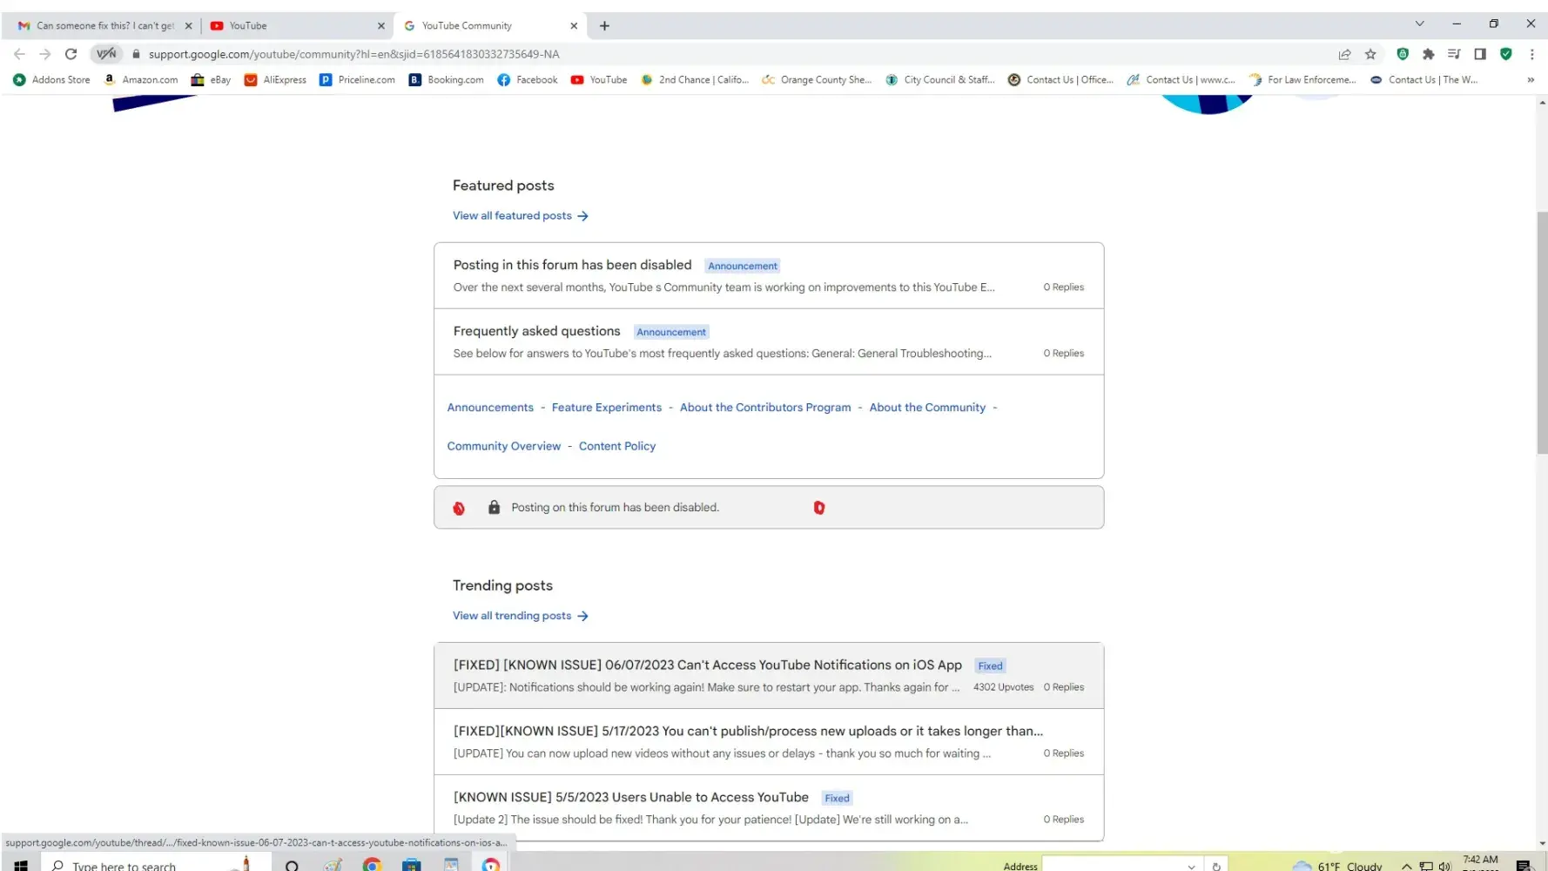Click the Windows Start button
This screenshot has width=1548, height=871.
click(x=21, y=864)
